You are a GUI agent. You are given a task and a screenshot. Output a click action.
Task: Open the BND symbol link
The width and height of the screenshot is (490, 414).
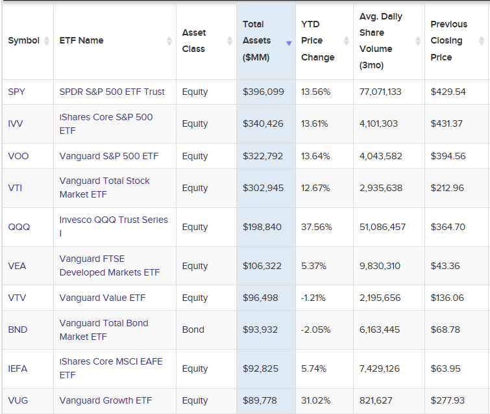pyautogui.click(x=18, y=330)
